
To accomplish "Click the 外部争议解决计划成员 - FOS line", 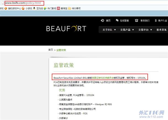I will point(73,113).
